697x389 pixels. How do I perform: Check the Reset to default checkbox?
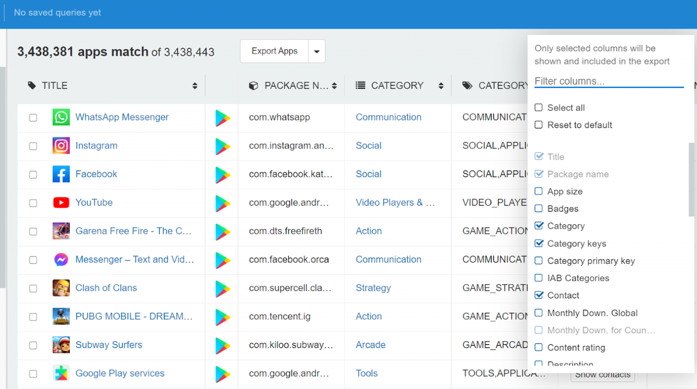(x=539, y=125)
